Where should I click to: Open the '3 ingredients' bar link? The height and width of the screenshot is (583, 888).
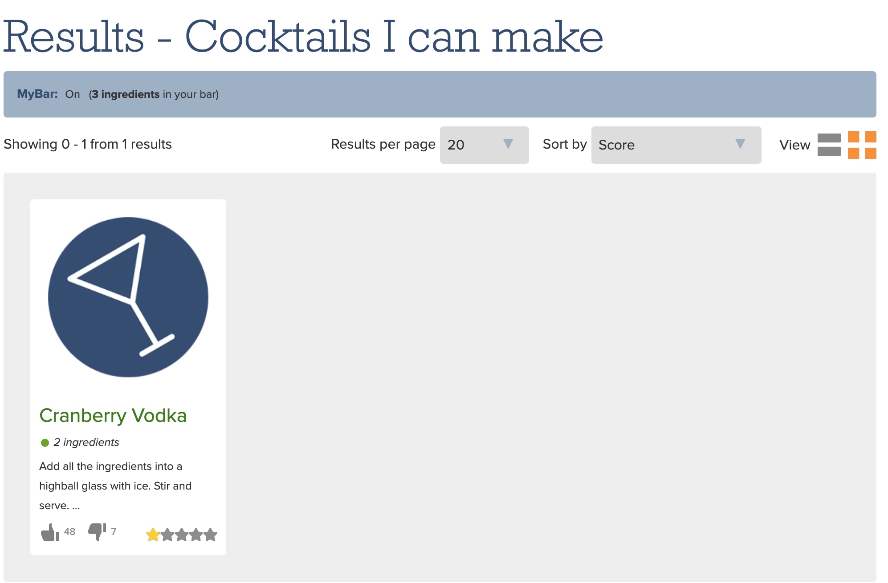coord(126,94)
